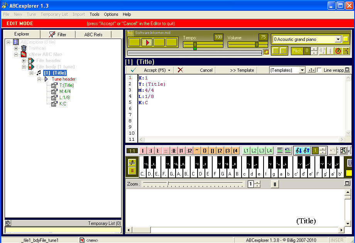The height and width of the screenshot is (243, 355).
Task: Click the >> Template button
Action: click(242, 70)
